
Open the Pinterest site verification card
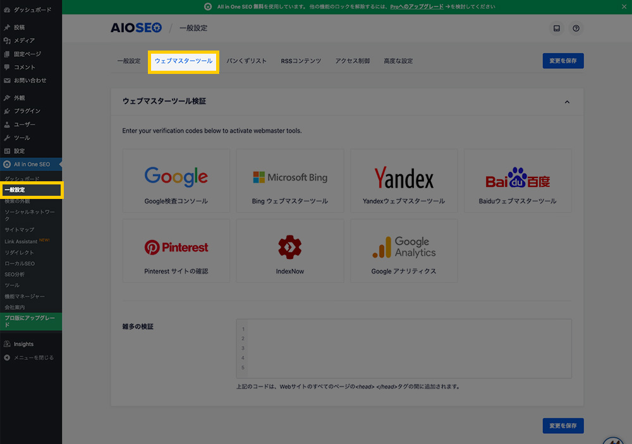[x=176, y=251]
